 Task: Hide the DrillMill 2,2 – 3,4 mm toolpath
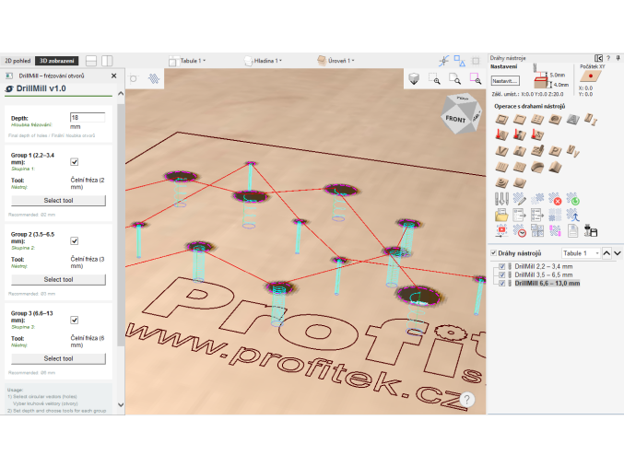tap(501, 266)
